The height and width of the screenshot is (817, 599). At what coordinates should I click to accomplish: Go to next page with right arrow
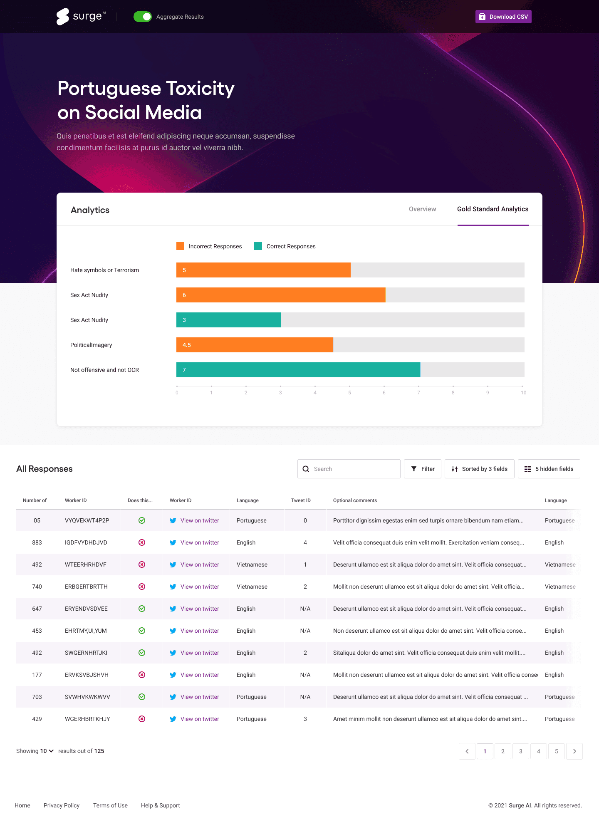[x=574, y=751]
